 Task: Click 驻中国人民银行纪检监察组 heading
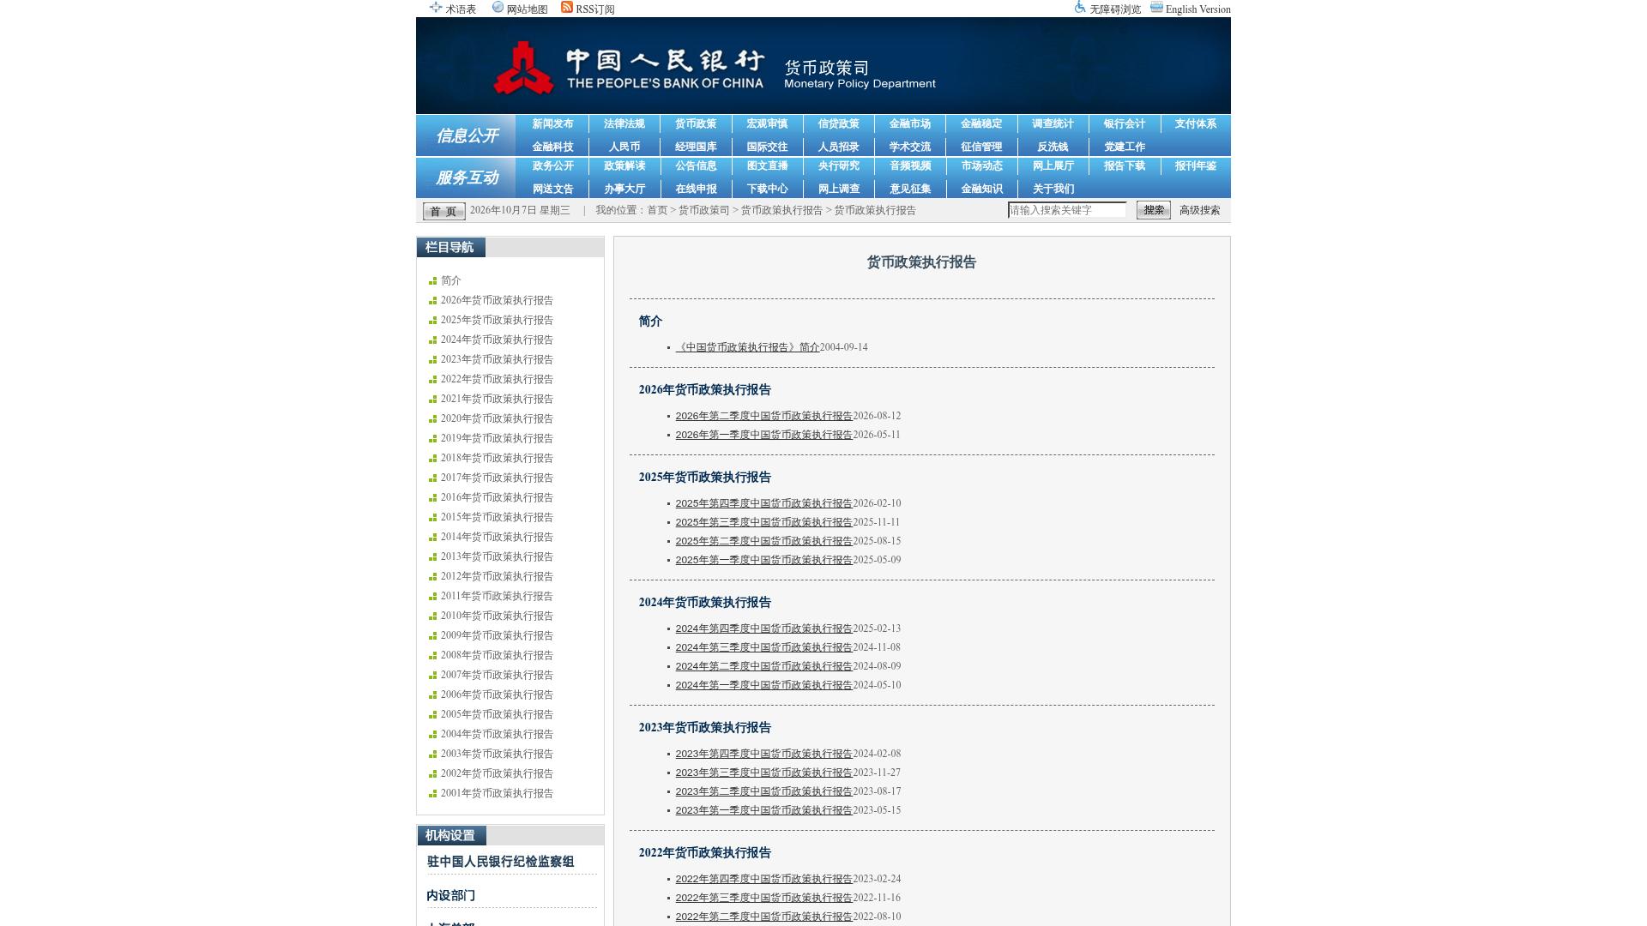[x=500, y=862]
